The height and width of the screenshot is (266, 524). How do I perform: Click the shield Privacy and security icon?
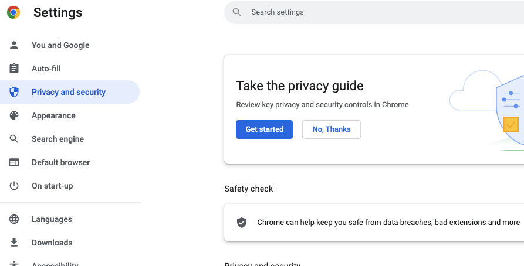point(14,92)
